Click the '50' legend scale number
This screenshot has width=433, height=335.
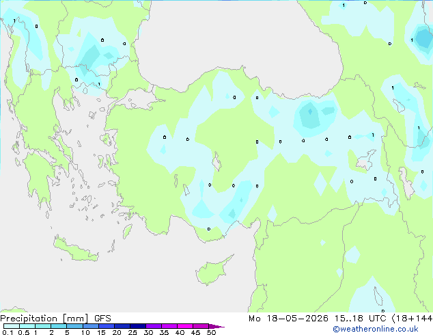pyautogui.click(x=211, y=332)
